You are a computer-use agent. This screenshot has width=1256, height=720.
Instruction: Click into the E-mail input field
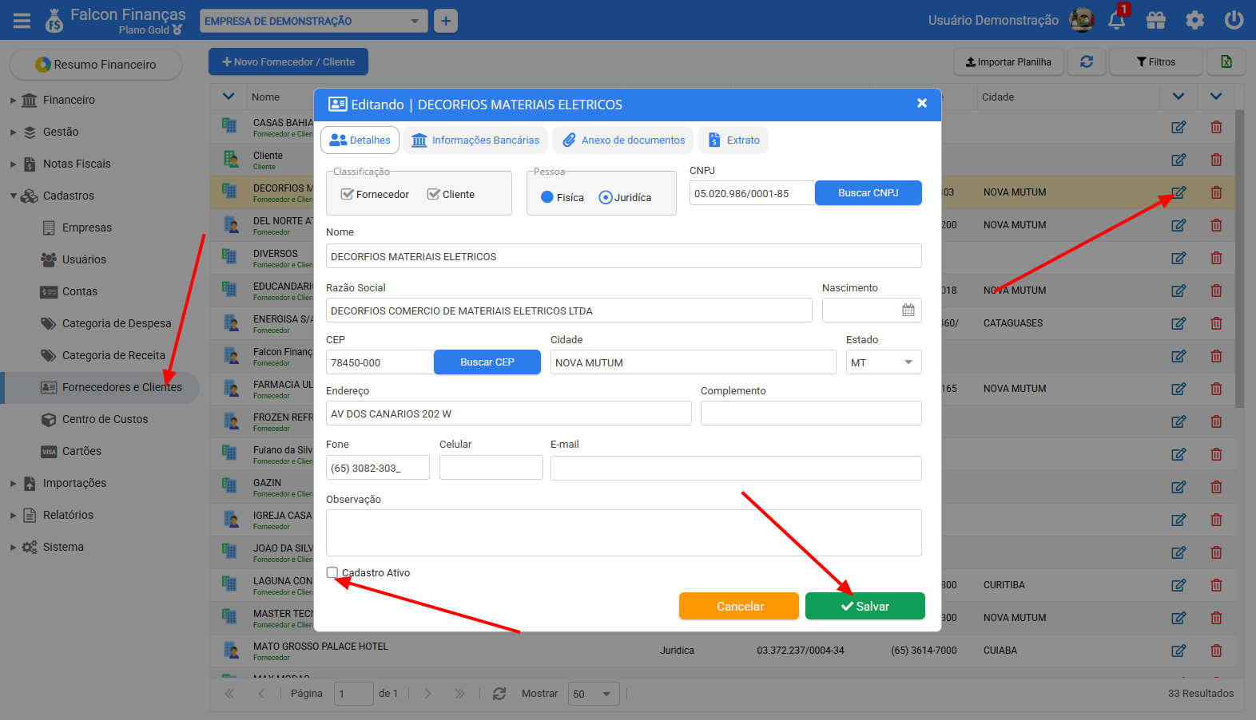[x=735, y=468]
